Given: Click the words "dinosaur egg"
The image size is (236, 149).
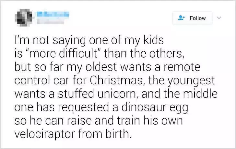Looking at the screenshot, I should point(155,108).
